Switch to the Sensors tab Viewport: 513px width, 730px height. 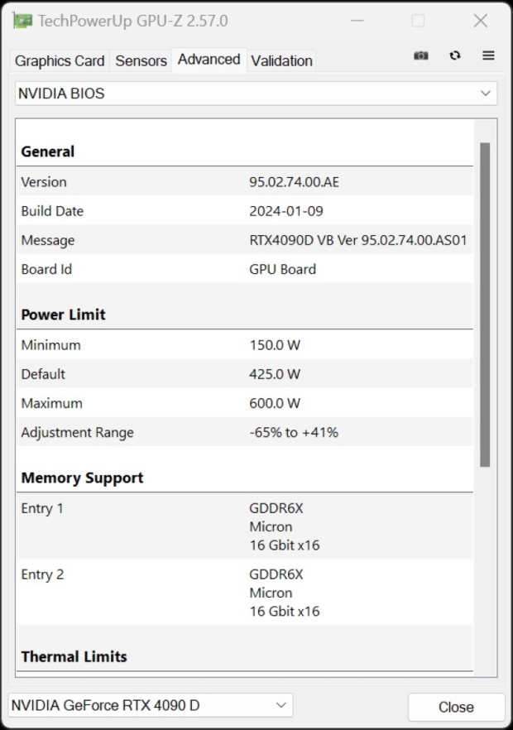(x=140, y=60)
